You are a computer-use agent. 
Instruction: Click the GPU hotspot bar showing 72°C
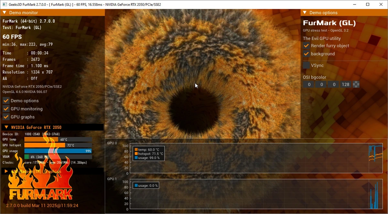[58, 145]
